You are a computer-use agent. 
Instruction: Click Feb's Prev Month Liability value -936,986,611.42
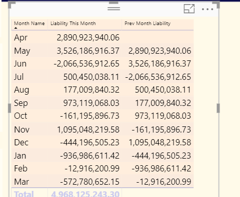[x=161, y=169]
